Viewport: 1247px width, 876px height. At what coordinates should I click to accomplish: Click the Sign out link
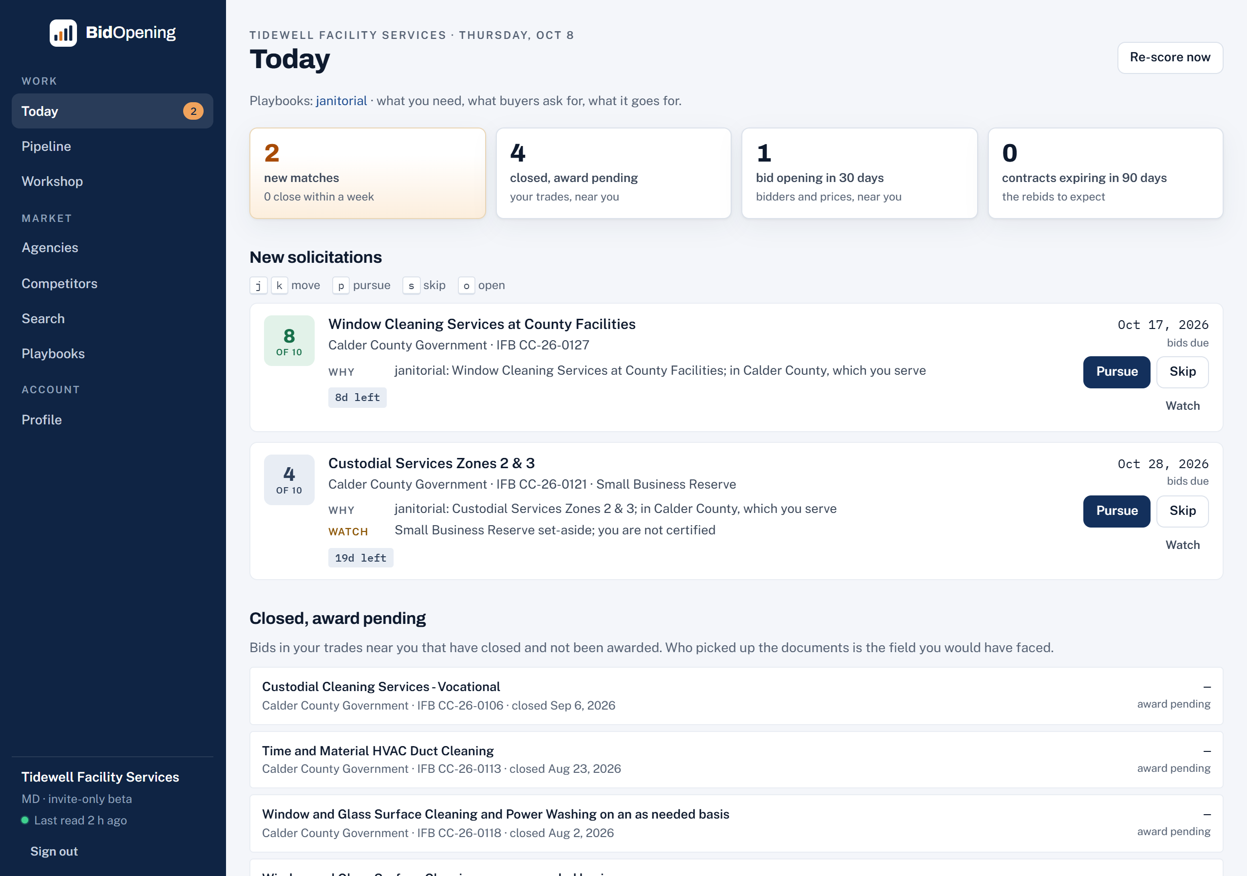click(x=54, y=851)
